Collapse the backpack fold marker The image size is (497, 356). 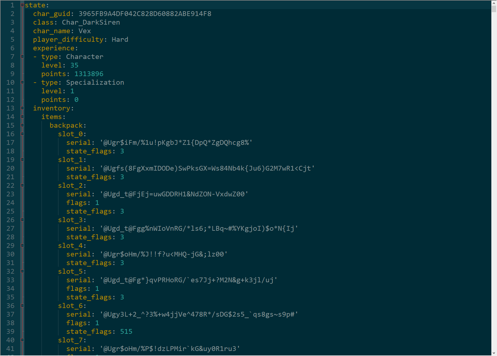coord(22,125)
